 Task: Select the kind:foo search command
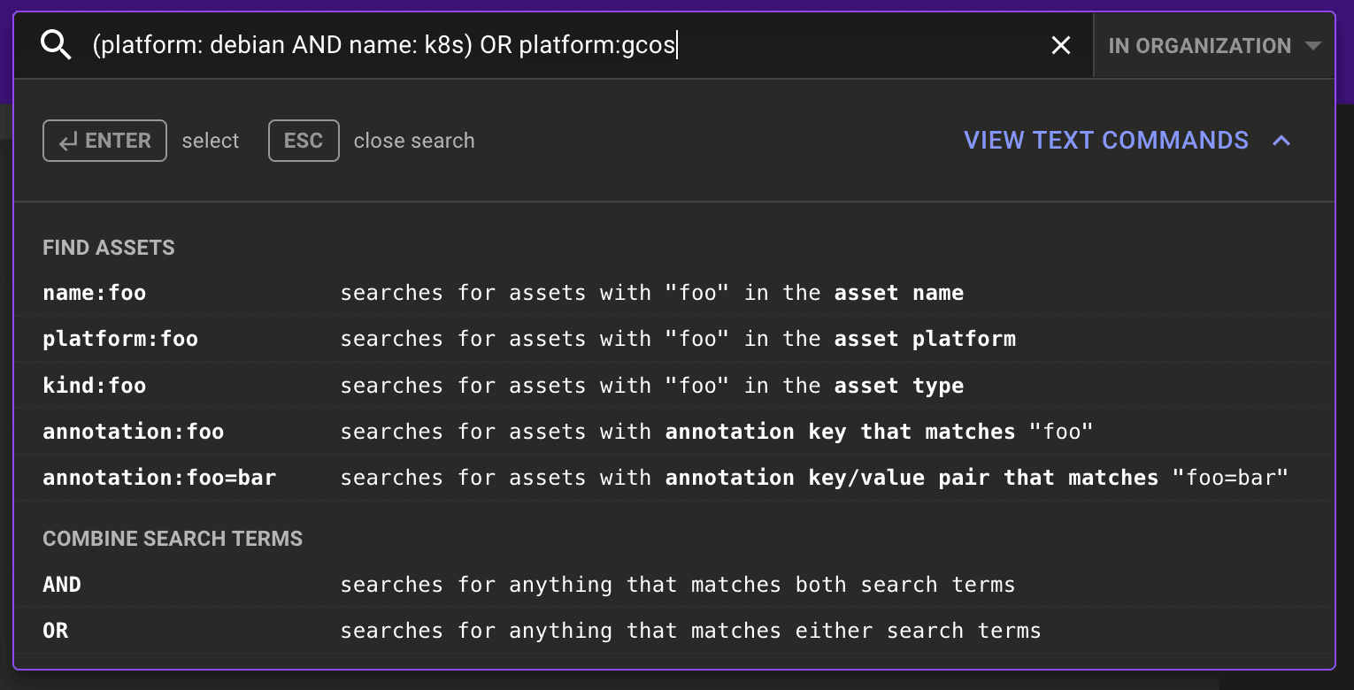pos(94,385)
